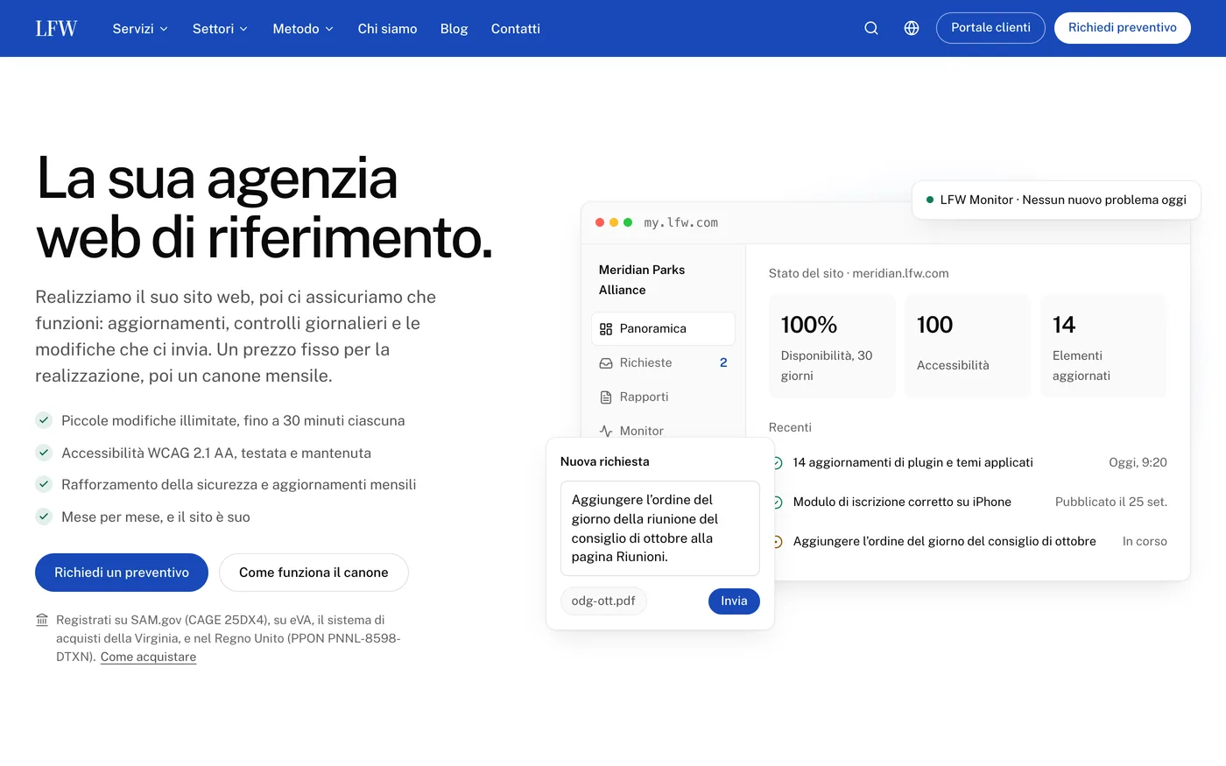This screenshot has height=766, width=1226.
Task: Click the Richieste inbox icon
Action: pos(606,363)
